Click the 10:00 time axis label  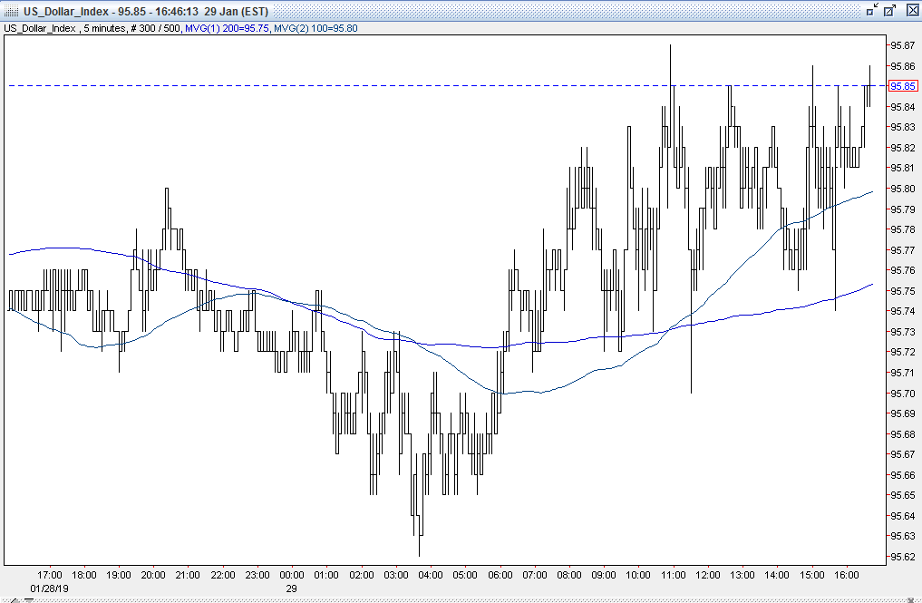pos(638,575)
